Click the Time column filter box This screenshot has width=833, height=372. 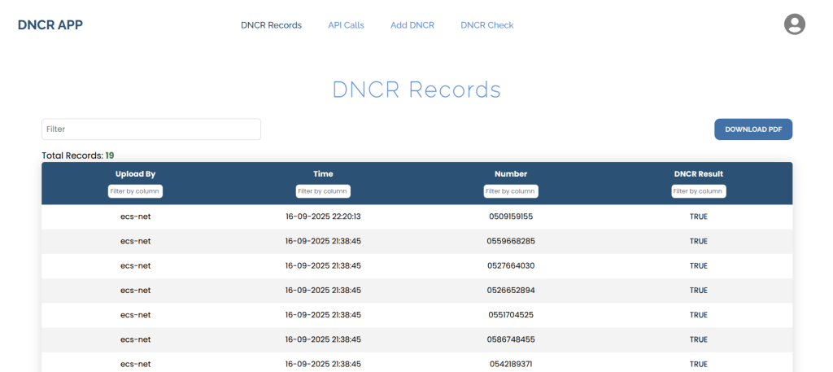tap(323, 191)
